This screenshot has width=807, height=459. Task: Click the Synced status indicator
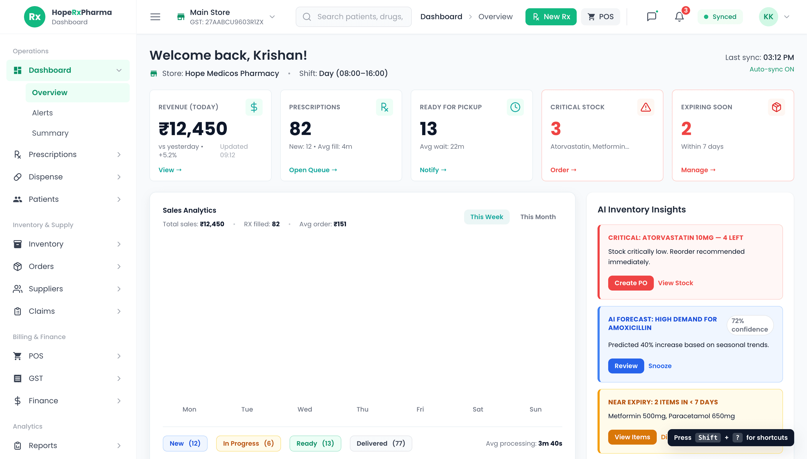pyautogui.click(x=720, y=17)
